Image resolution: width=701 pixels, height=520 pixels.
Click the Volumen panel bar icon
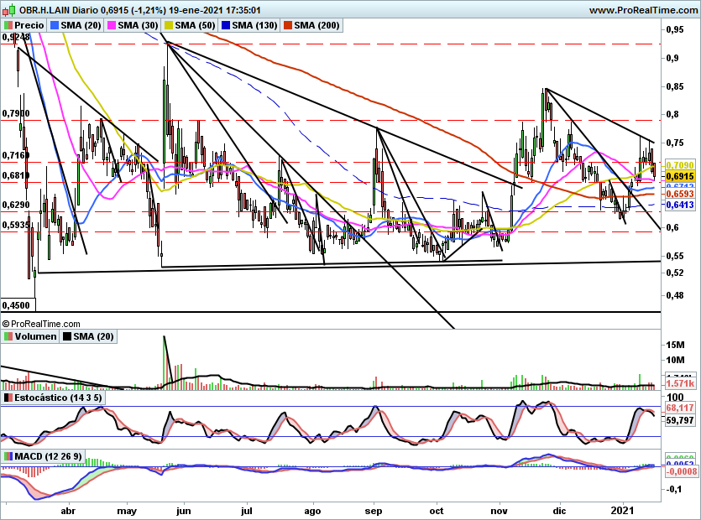(x=8, y=336)
